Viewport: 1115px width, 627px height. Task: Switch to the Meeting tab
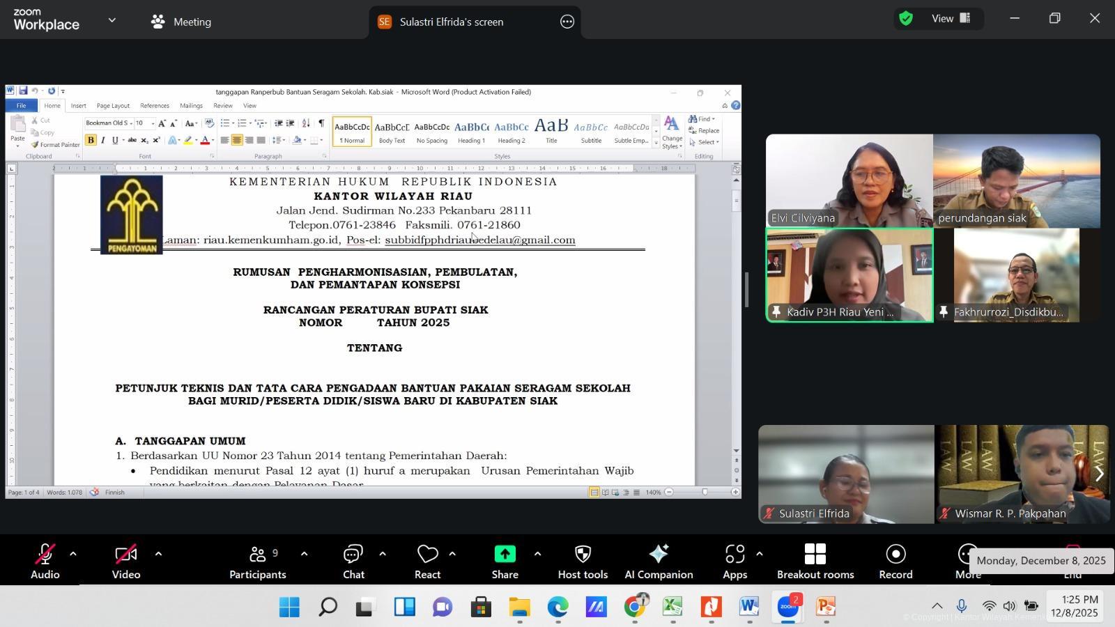tap(182, 22)
